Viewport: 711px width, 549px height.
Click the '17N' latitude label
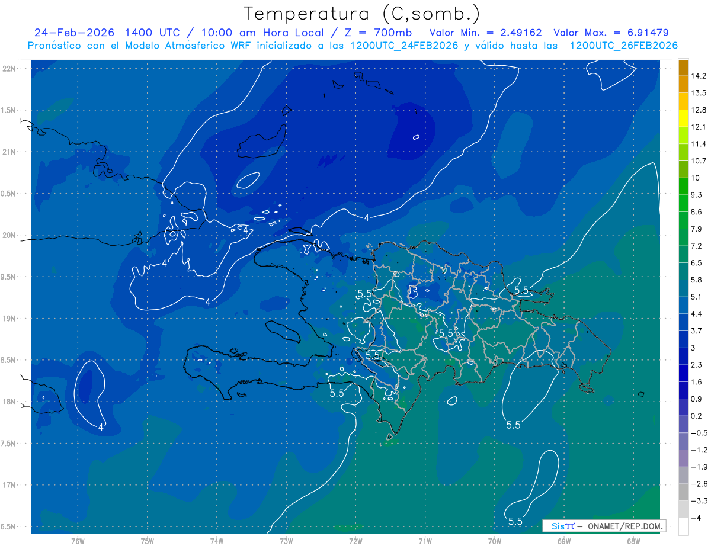[10, 485]
